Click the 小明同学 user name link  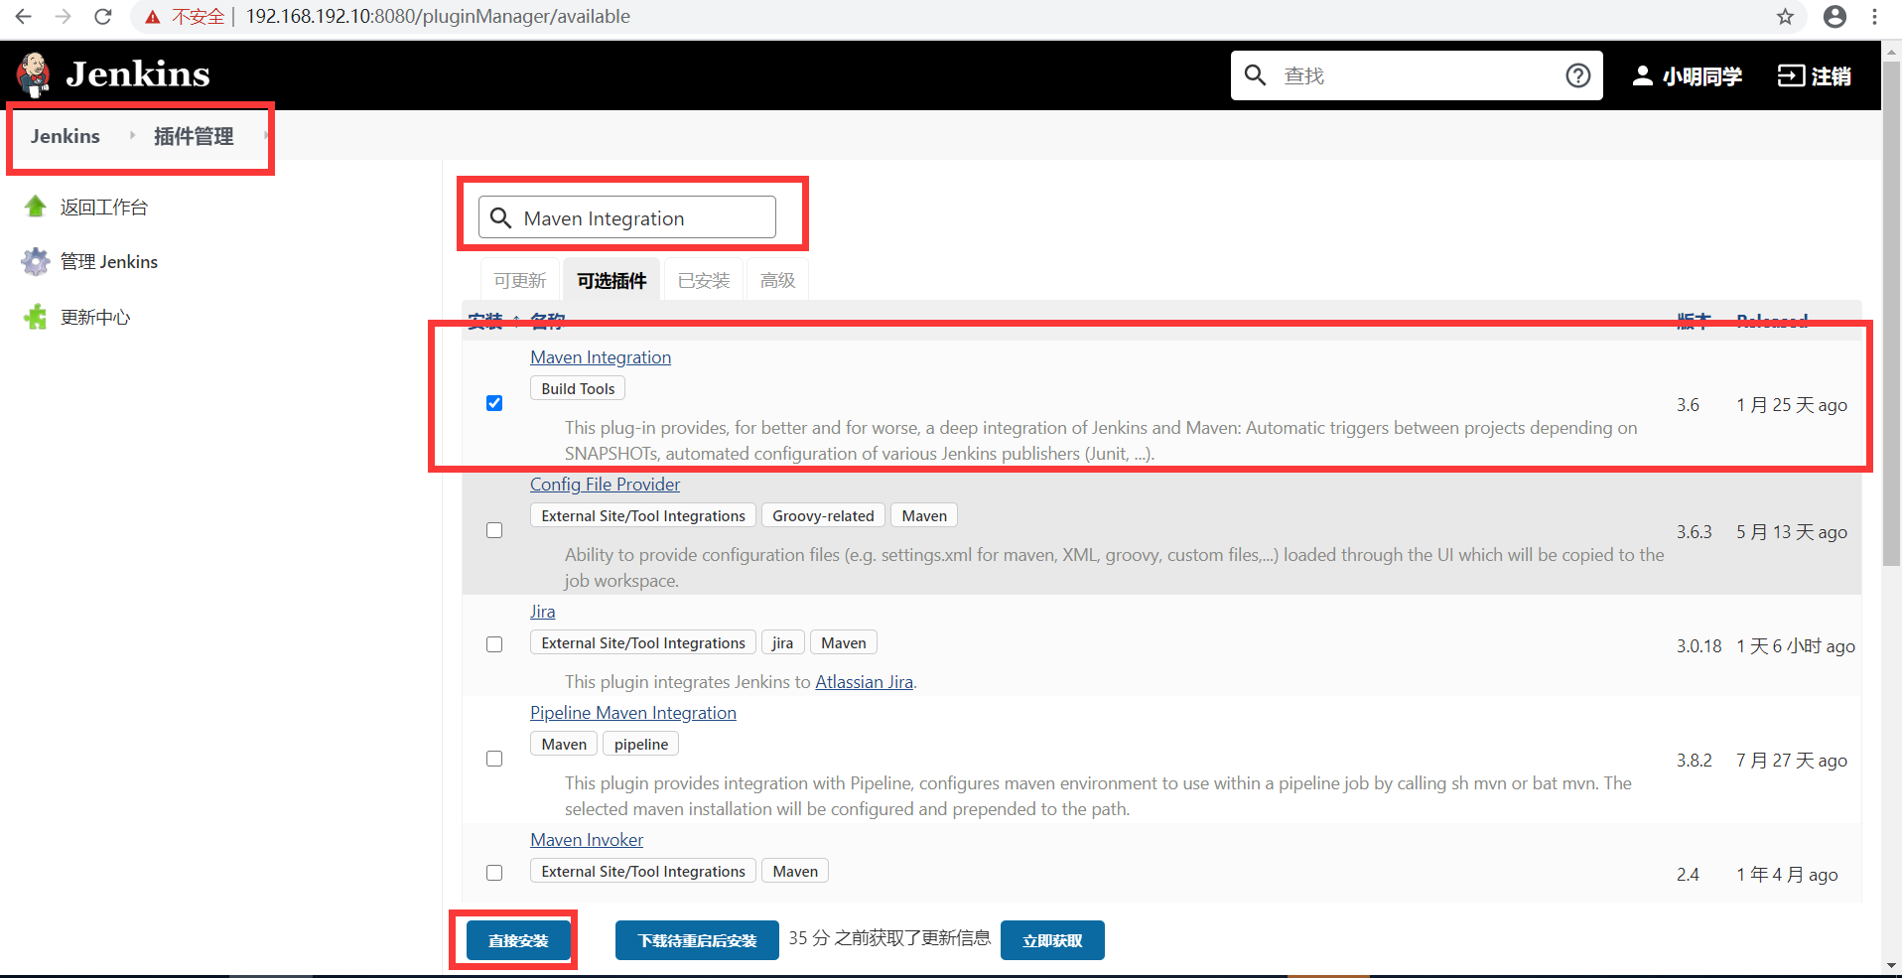pyautogui.click(x=1702, y=75)
